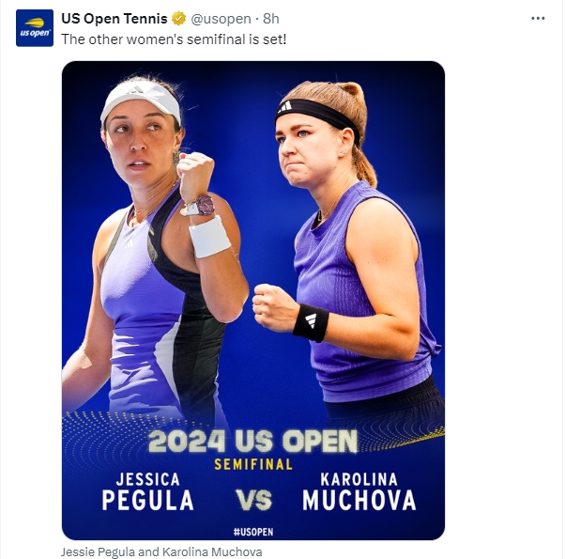This screenshot has height=559, width=565.
Task: Open the US Open Tennis display name
Action: 115,19
